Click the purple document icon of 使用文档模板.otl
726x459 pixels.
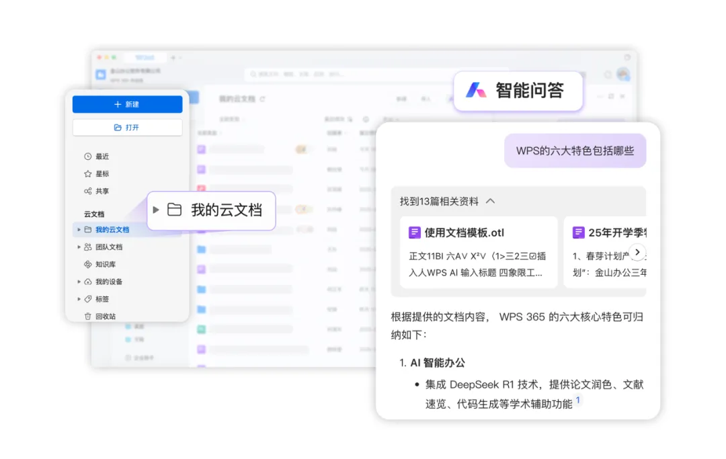[414, 233]
